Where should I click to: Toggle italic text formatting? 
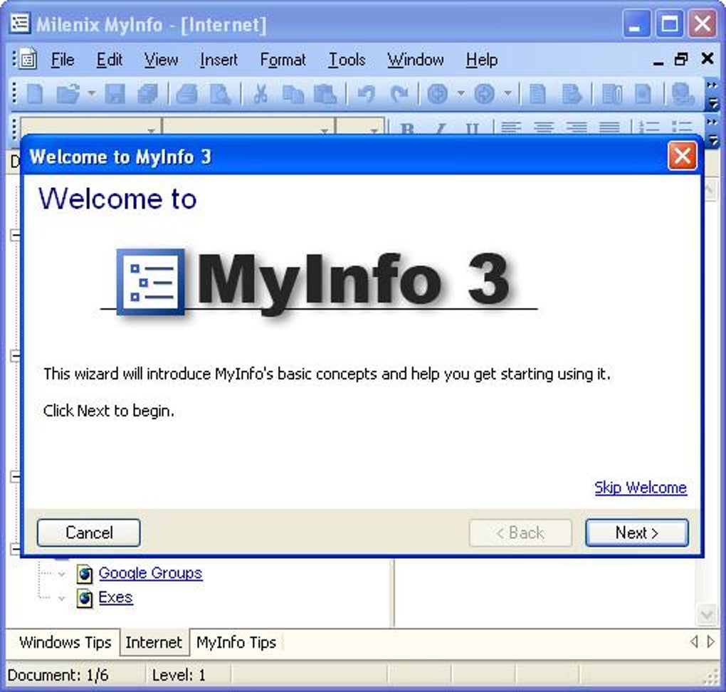440,129
